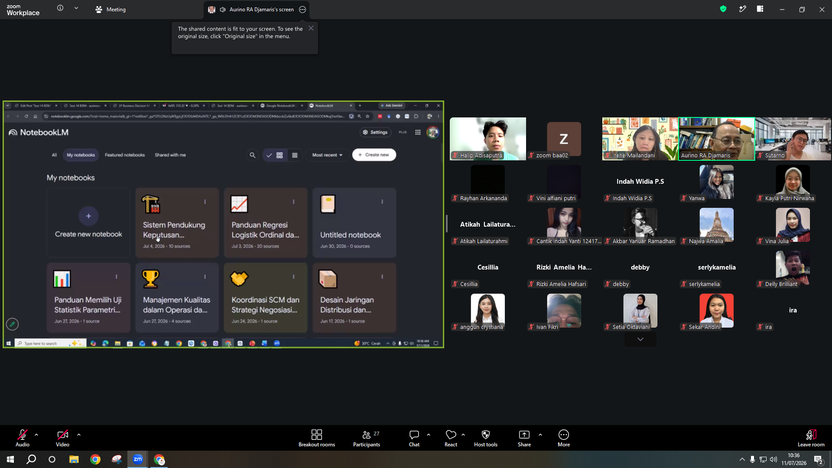Open the Participants list
This screenshot has height=468, width=832.
(x=367, y=438)
